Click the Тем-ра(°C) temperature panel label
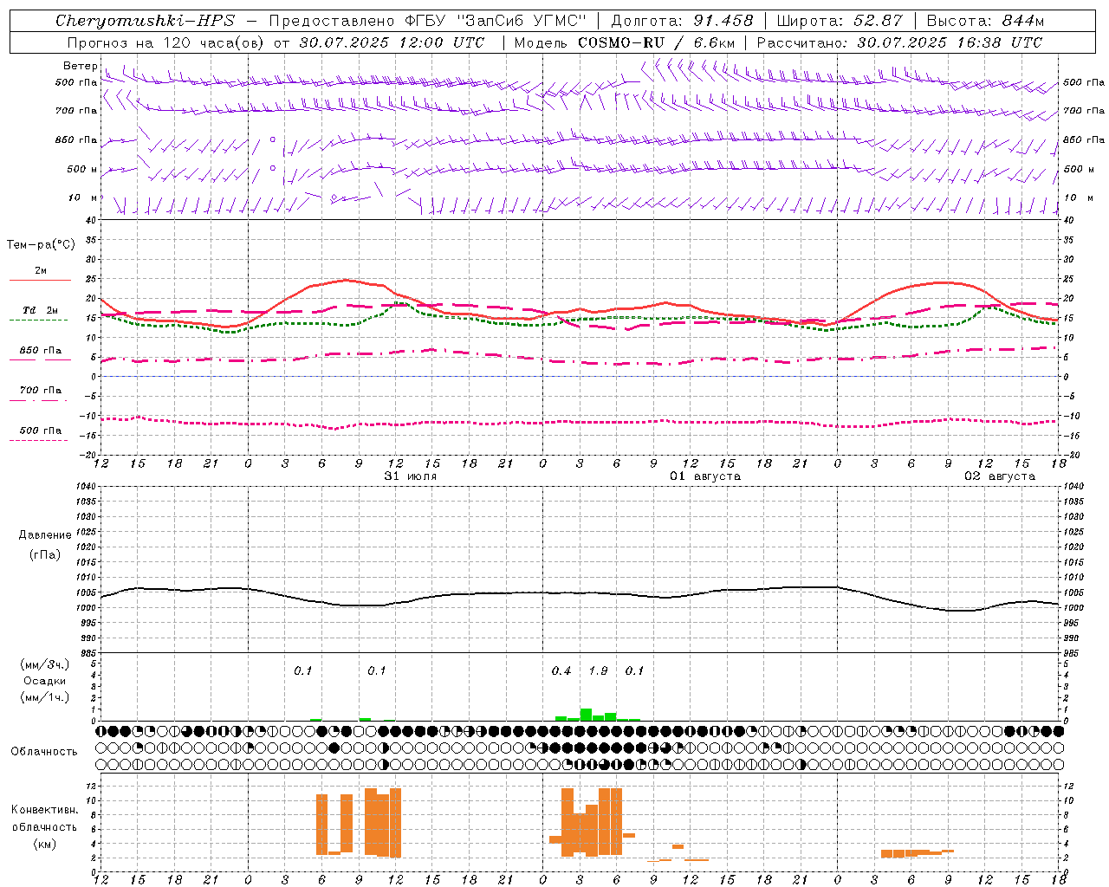Viewport: 1109px width, 887px height. [x=41, y=245]
